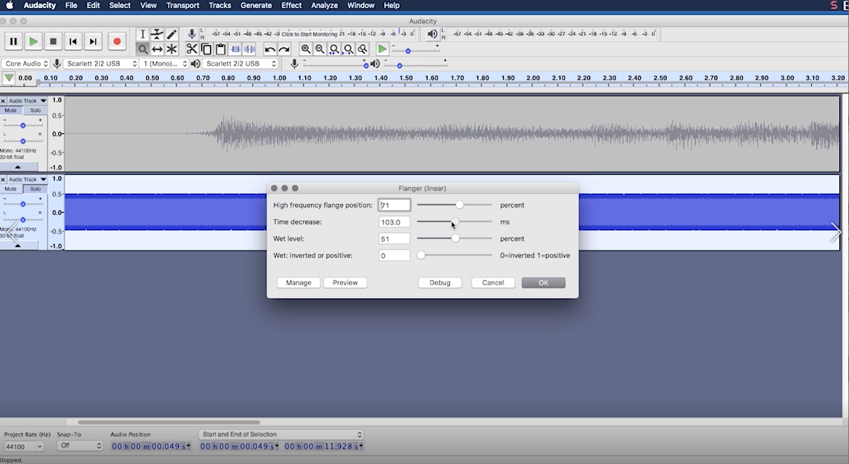This screenshot has width=849, height=464.
Task: Open the Effect menu
Action: (291, 5)
